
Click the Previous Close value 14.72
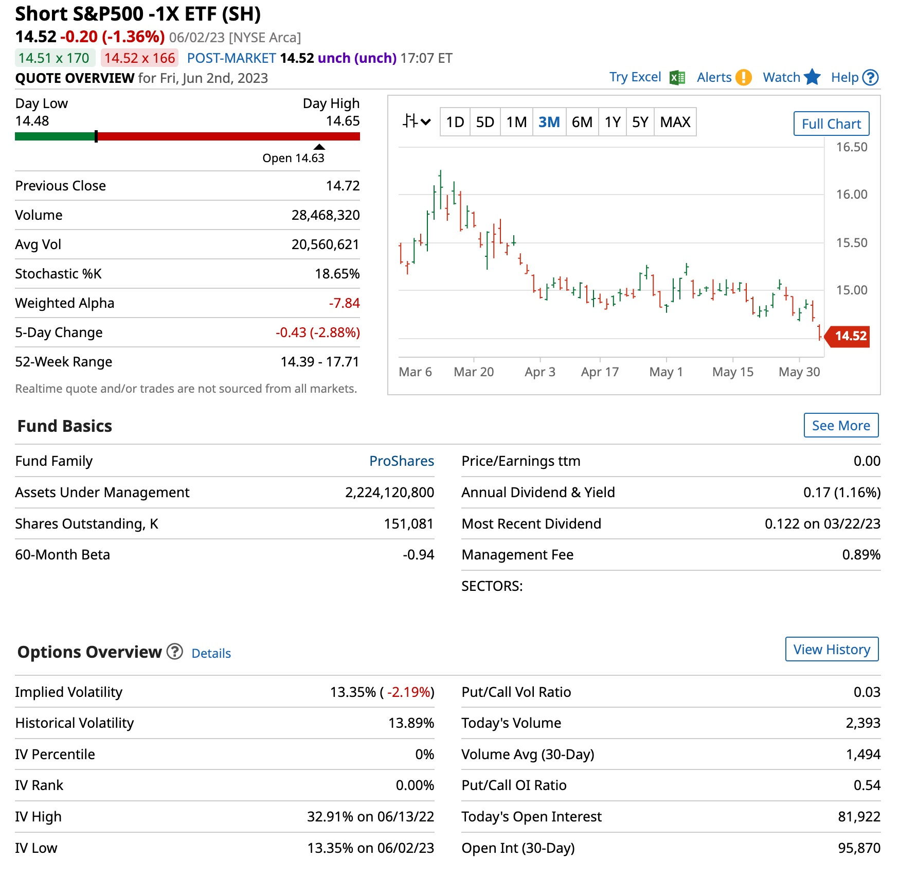tap(343, 186)
